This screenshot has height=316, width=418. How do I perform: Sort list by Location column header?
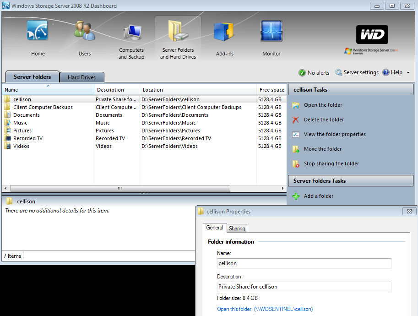[x=198, y=90]
